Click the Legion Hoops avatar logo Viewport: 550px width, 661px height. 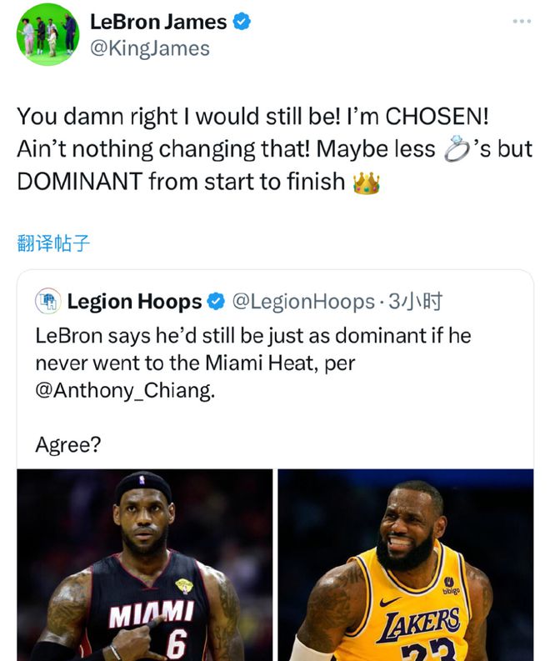[47, 301]
